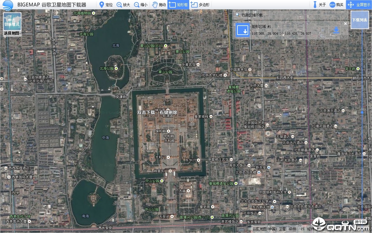Image resolution: width=372 pixels, height=233 pixels.
Task: Click the 故宫午门 marker icon
Action: tap(171, 171)
